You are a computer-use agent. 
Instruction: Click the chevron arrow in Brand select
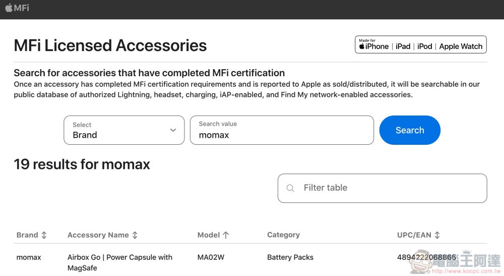click(173, 130)
